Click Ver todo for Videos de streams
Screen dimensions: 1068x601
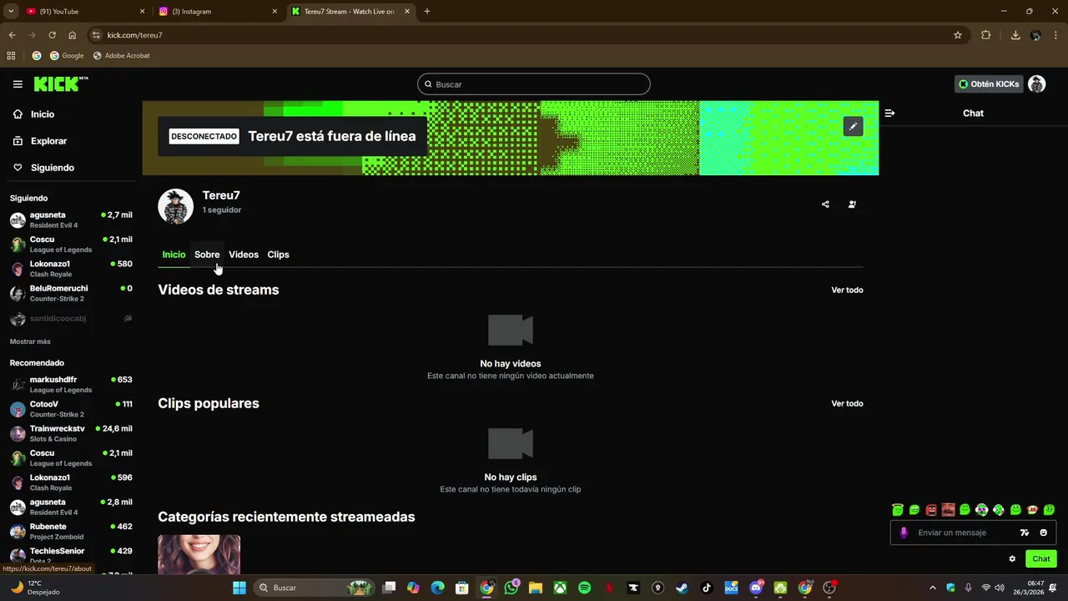(847, 290)
